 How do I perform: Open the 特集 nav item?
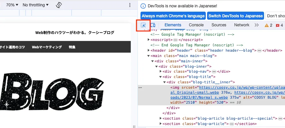click(72, 47)
